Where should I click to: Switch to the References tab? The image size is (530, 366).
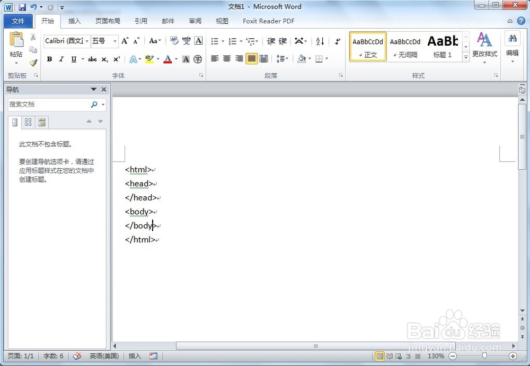point(141,21)
